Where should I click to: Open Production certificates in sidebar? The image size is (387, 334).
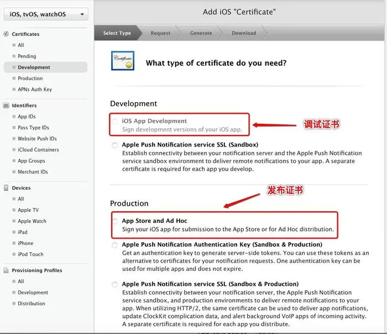30,79
